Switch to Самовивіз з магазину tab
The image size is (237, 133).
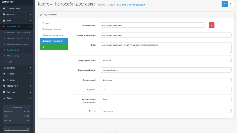tap(53, 35)
